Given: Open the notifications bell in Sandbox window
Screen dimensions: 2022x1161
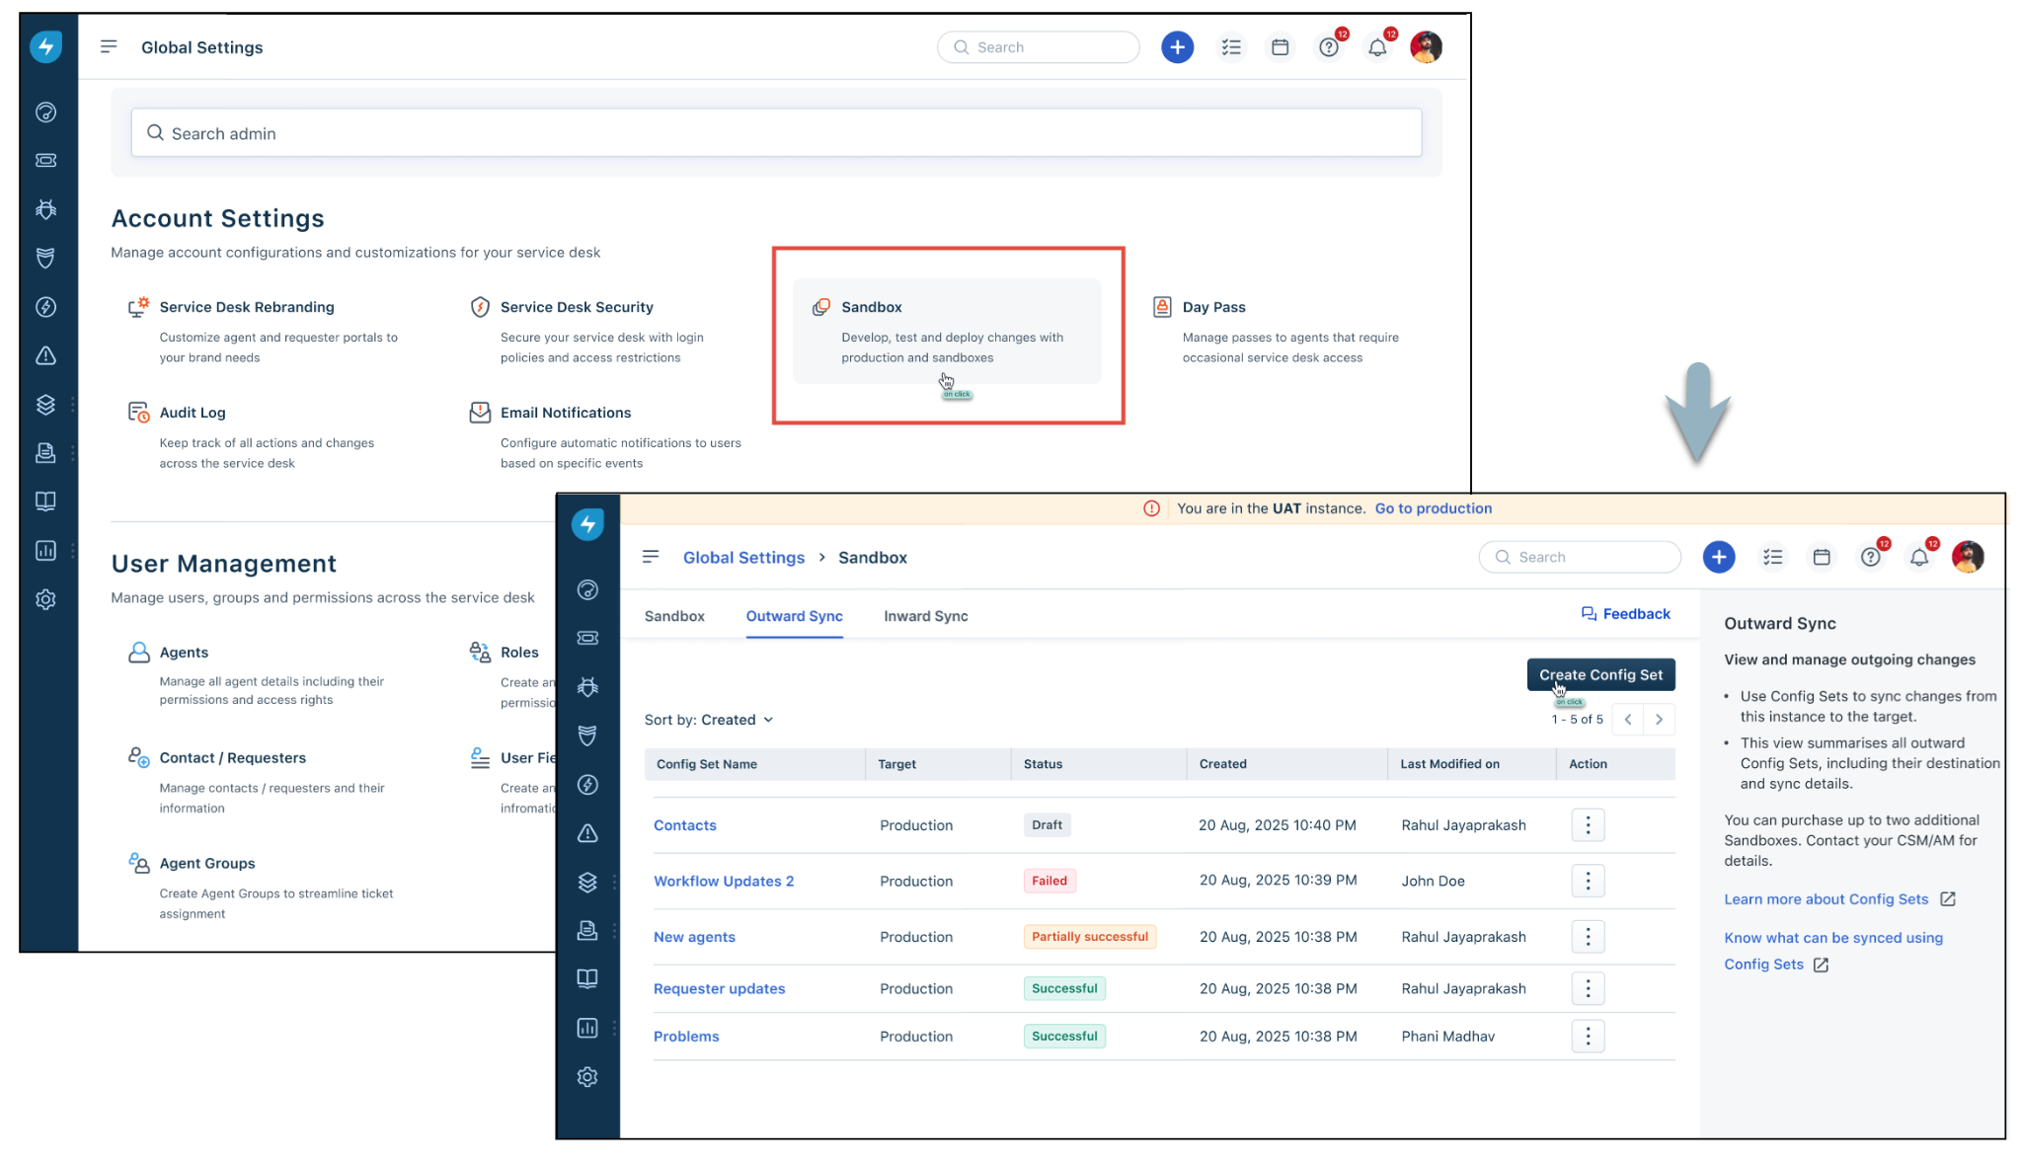Looking at the screenshot, I should 1918,558.
